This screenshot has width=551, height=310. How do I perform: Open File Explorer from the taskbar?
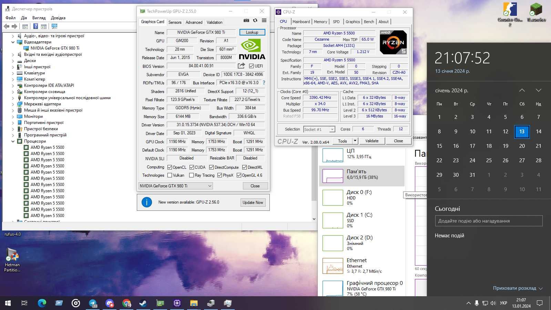194,303
